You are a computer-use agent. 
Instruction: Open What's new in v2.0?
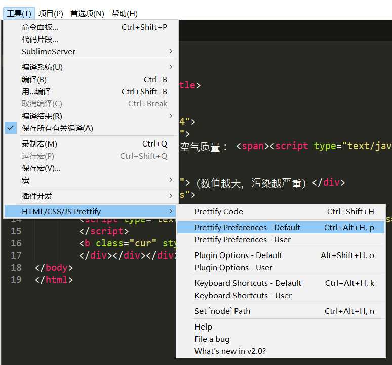[x=281, y=351]
